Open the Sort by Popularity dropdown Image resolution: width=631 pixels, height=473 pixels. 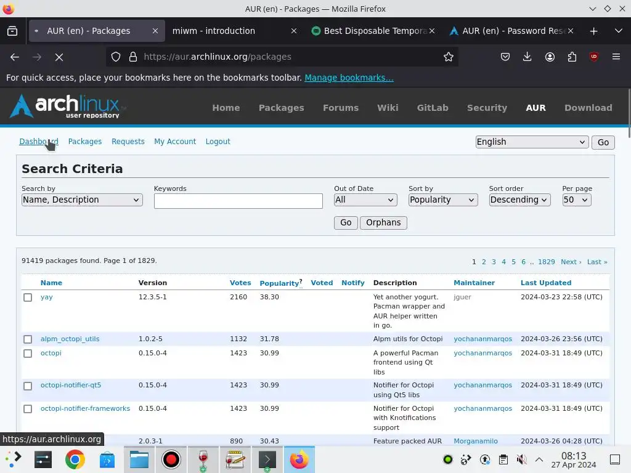[443, 200]
